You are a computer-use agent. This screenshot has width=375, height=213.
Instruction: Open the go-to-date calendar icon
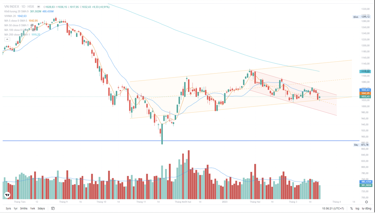point(53,209)
